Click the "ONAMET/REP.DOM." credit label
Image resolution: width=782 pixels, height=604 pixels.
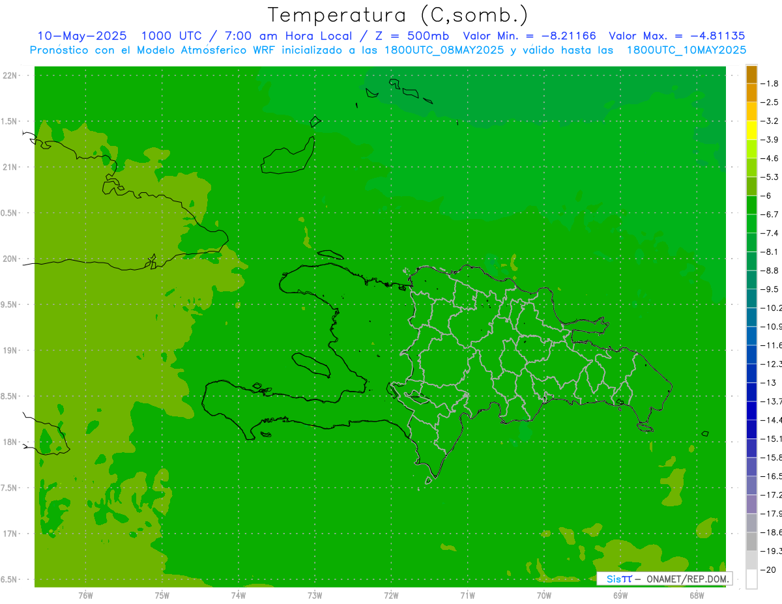687,579
